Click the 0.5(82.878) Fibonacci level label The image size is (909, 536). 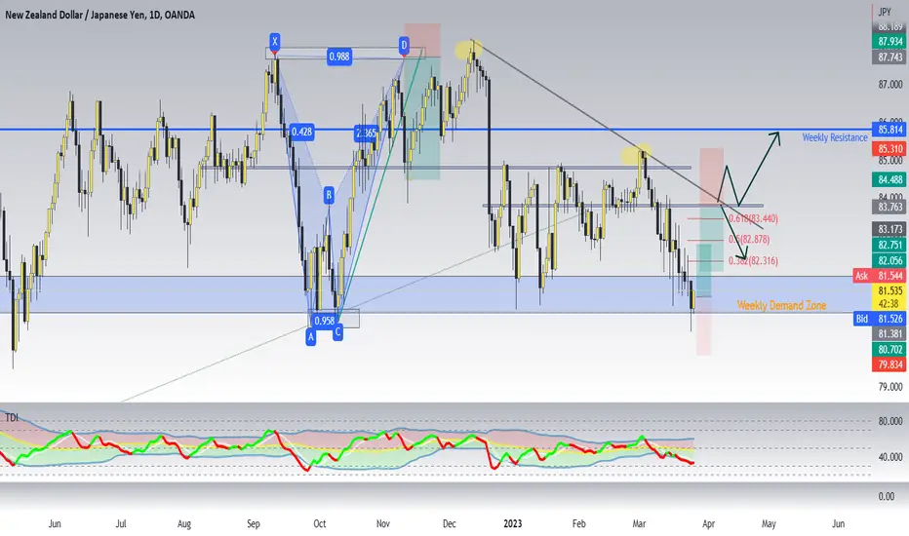(749, 240)
